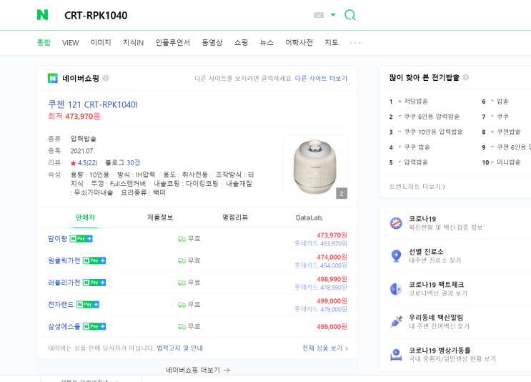531x382 pixels.
Task: Click the 네이버쇼핑 더보기 button
Action: (198, 370)
